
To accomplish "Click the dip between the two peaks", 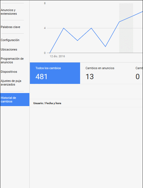I will point(77,41).
